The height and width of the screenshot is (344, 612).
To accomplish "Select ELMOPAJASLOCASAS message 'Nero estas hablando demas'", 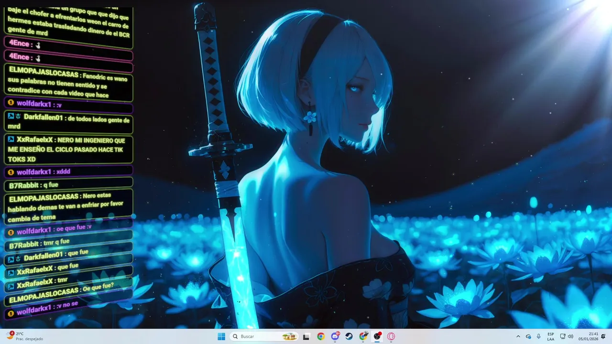I will coord(68,206).
